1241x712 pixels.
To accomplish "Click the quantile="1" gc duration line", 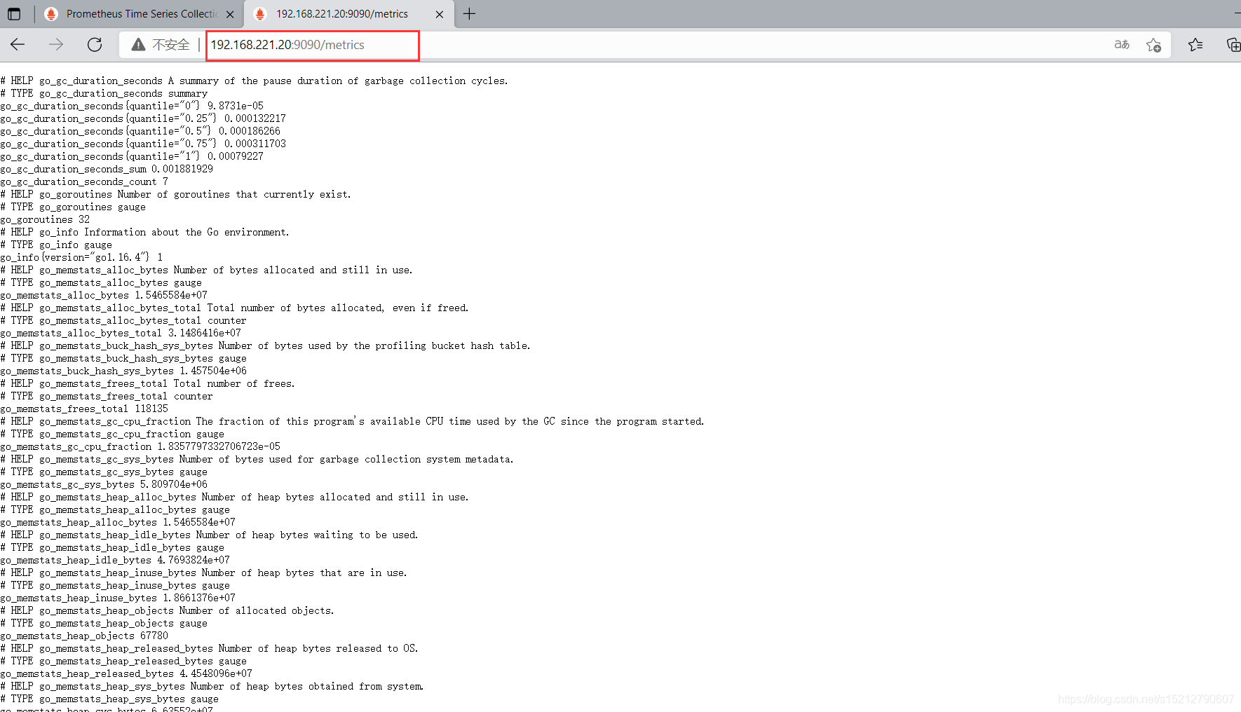I will (x=132, y=156).
